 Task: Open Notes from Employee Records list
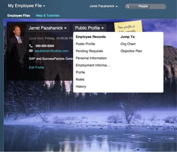[80, 79]
